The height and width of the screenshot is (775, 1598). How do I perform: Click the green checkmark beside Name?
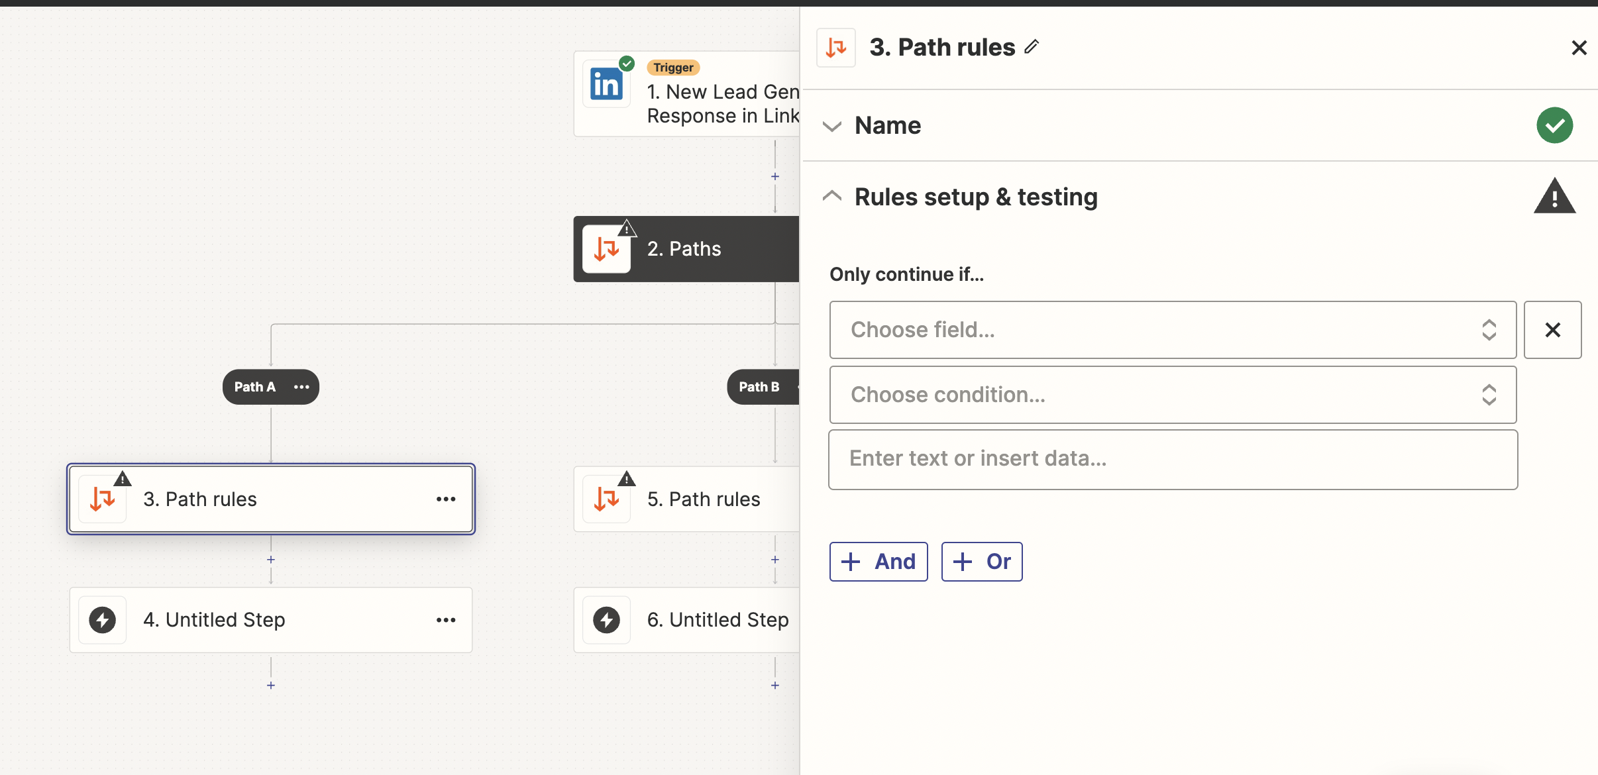point(1554,125)
